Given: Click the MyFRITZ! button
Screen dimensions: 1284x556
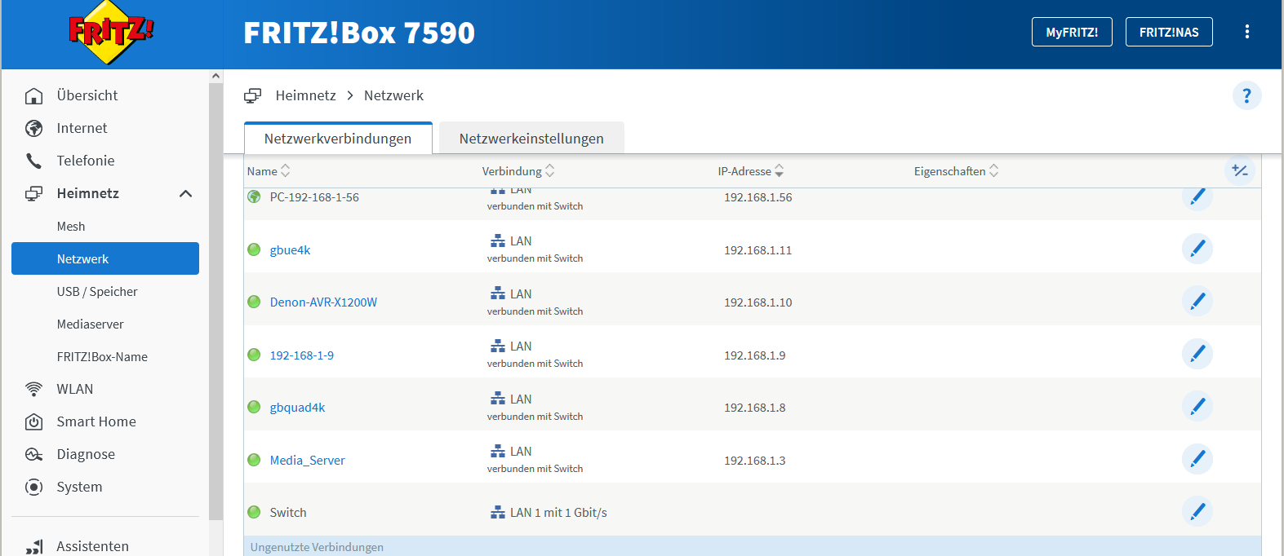Looking at the screenshot, I should 1072,32.
